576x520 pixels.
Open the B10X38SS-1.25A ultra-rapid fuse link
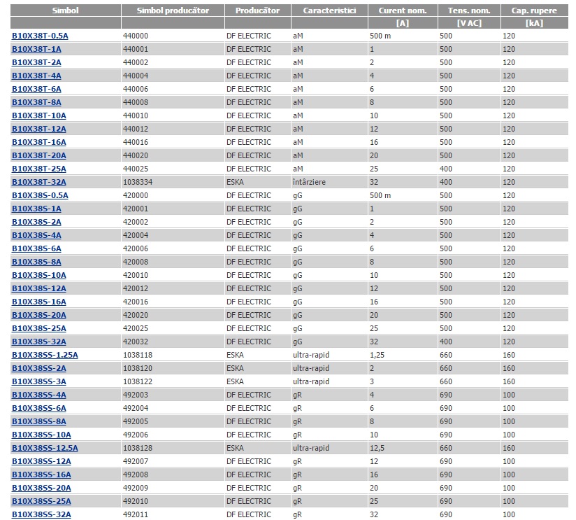45,355
